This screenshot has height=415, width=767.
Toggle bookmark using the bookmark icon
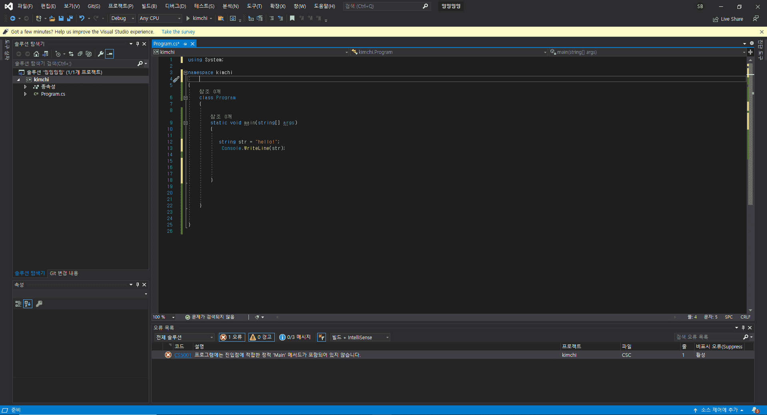[292, 18]
